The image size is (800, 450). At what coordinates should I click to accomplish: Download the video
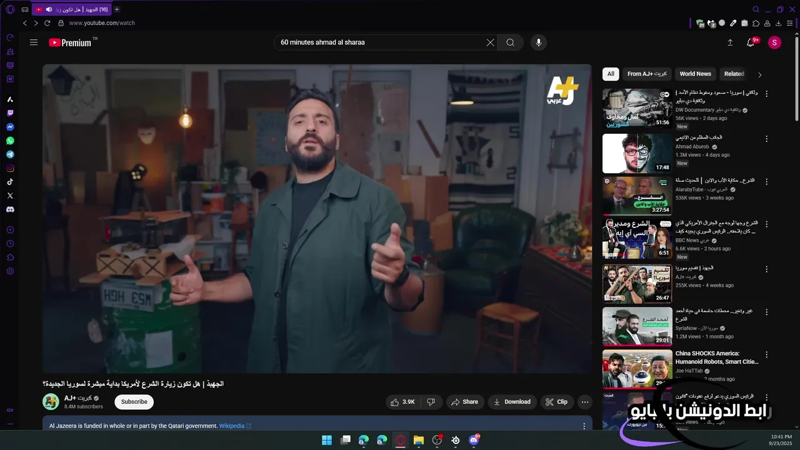(512, 402)
